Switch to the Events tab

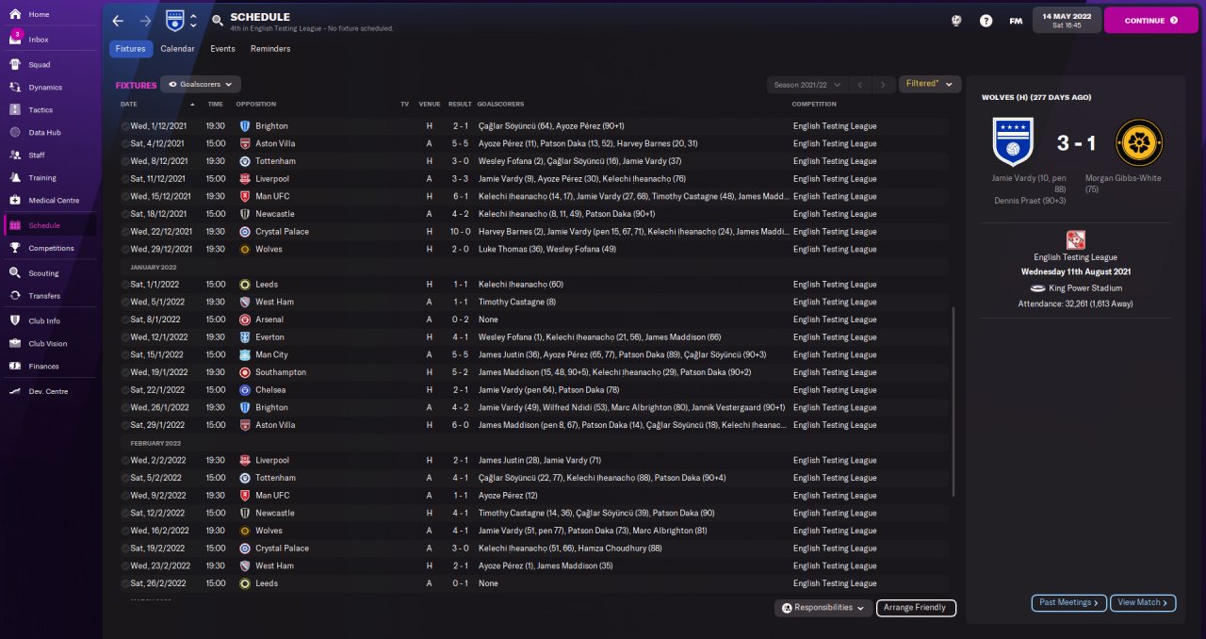222,49
